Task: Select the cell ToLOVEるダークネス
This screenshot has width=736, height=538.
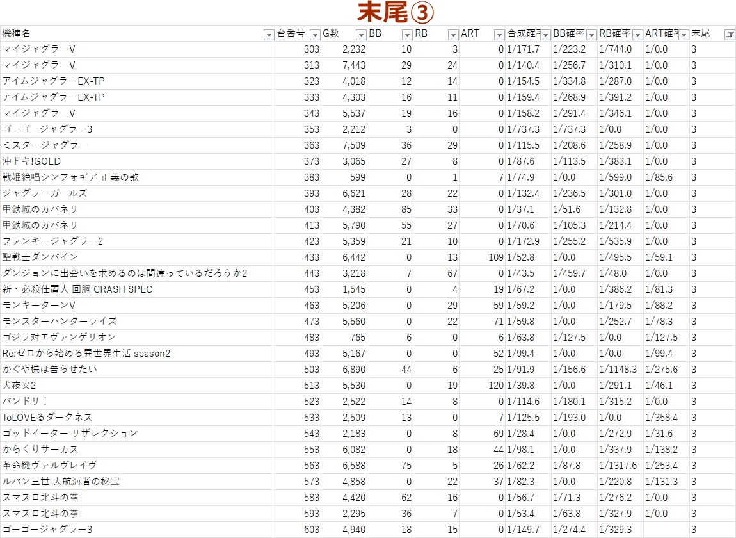Action: click(x=138, y=417)
